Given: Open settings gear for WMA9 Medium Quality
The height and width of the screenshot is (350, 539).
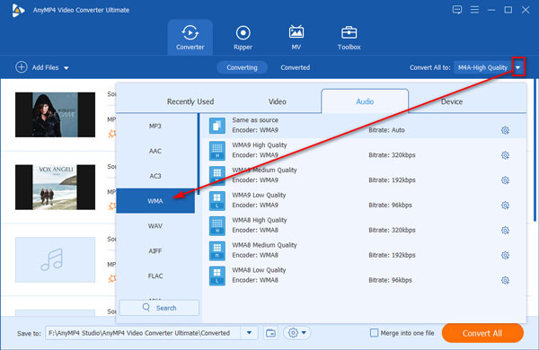Looking at the screenshot, I should point(505,180).
